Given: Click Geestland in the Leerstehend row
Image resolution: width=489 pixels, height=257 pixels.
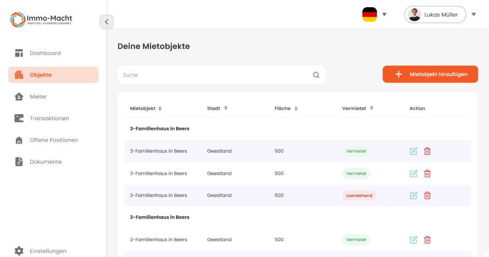Looking at the screenshot, I should click(219, 195).
